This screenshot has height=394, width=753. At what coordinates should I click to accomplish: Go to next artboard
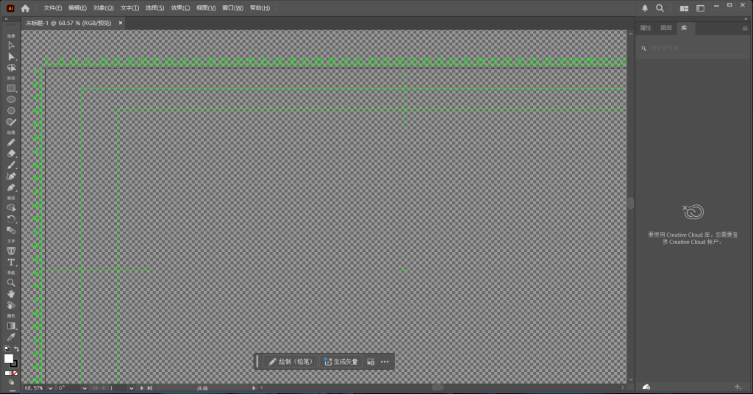click(x=142, y=388)
